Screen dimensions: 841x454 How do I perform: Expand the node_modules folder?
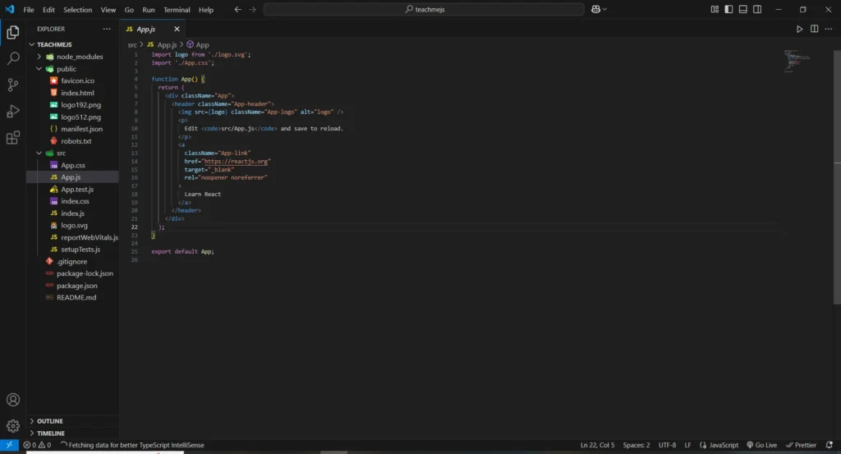tap(39, 57)
